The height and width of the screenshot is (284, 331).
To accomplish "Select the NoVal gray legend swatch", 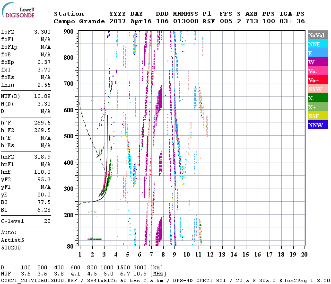I will click(x=318, y=35).
